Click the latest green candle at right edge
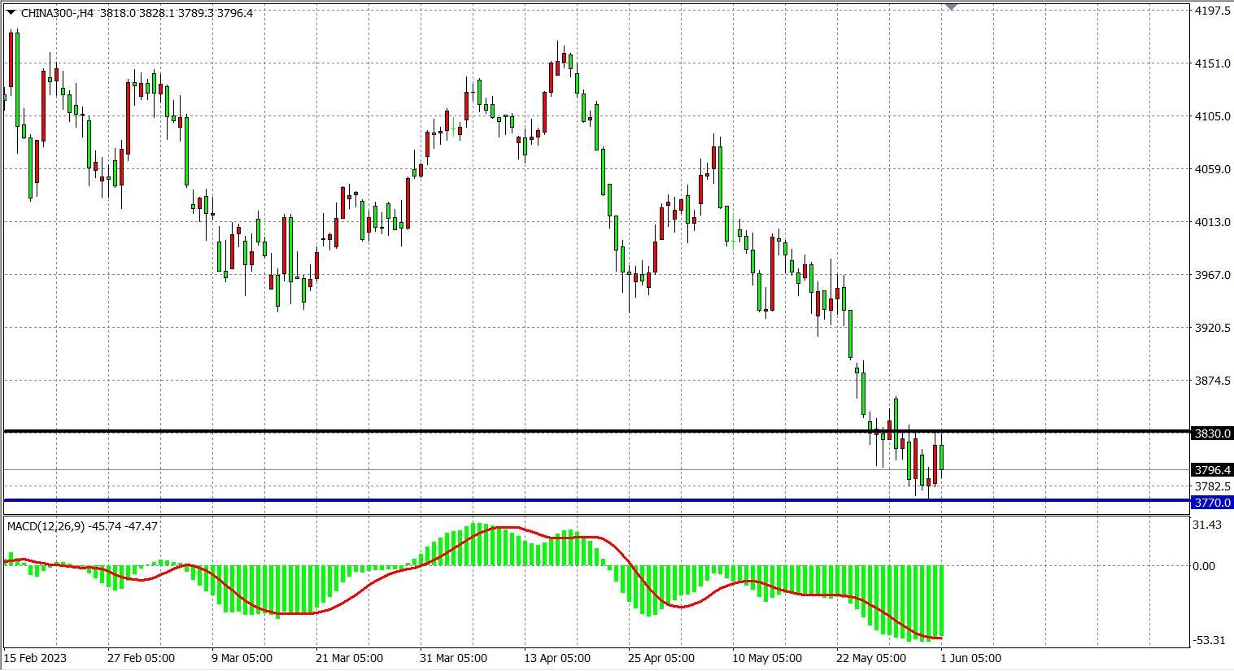Viewport: 1234px width, 671px height. 941,458
